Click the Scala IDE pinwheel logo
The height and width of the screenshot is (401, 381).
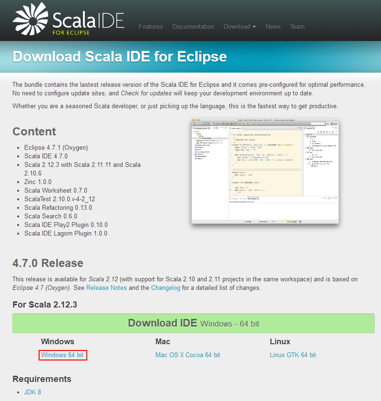pos(30,19)
